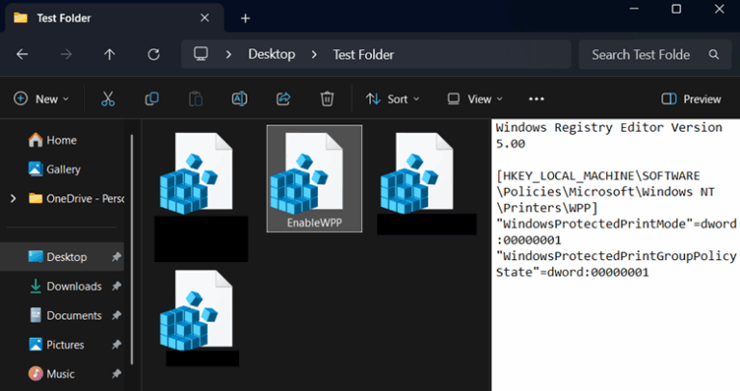
Task: Open the See more ellipsis menu
Action: [536, 99]
